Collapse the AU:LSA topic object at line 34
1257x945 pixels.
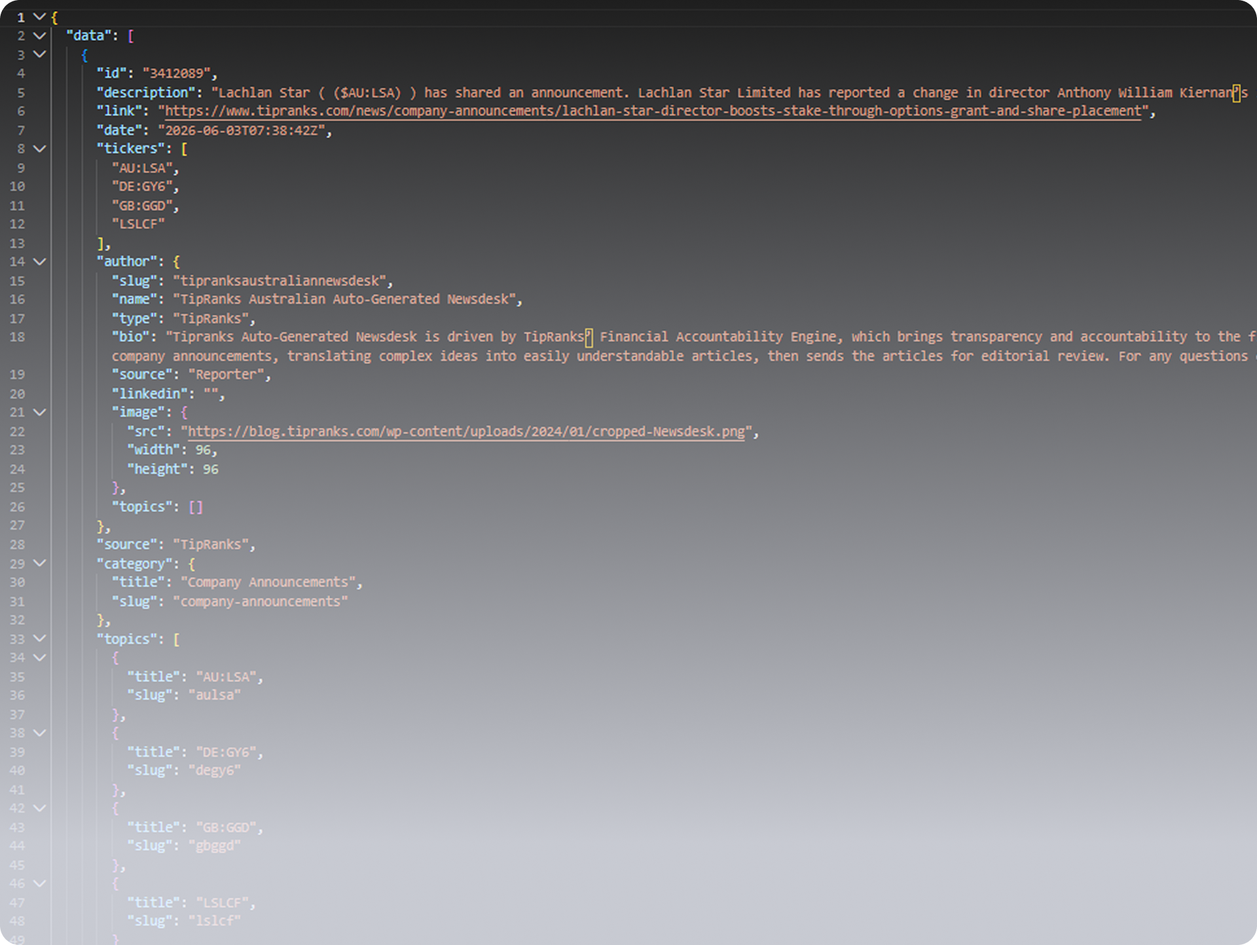39,657
